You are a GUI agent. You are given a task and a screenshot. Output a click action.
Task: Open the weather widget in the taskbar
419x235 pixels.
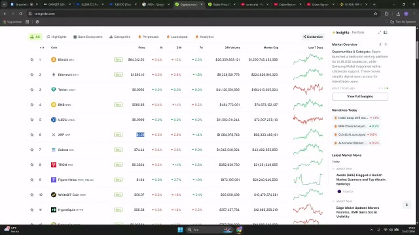(12, 230)
